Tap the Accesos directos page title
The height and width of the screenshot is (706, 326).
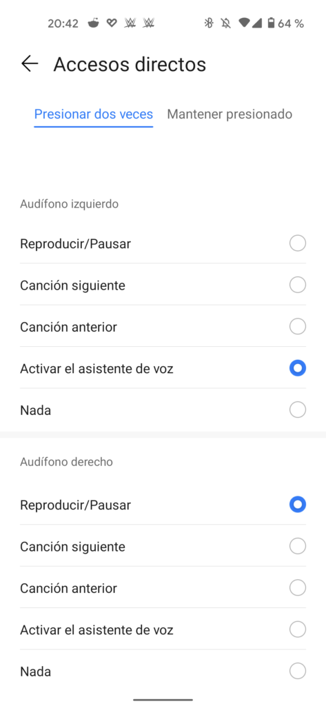coord(130,64)
